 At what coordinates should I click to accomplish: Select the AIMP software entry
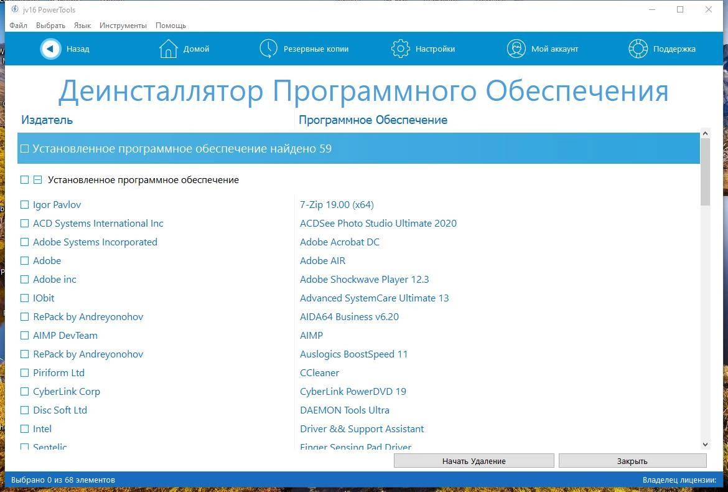point(311,336)
